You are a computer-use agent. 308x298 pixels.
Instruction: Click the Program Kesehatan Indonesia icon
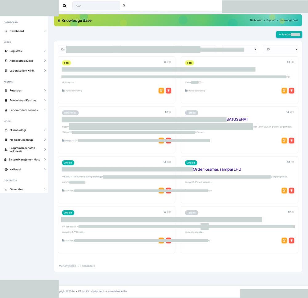[x=6, y=150]
